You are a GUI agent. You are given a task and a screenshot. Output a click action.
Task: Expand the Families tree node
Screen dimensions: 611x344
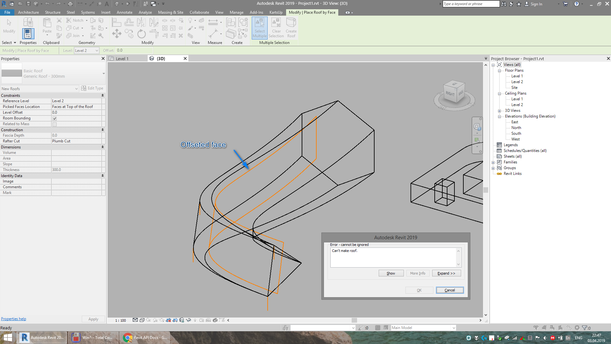pyautogui.click(x=493, y=162)
